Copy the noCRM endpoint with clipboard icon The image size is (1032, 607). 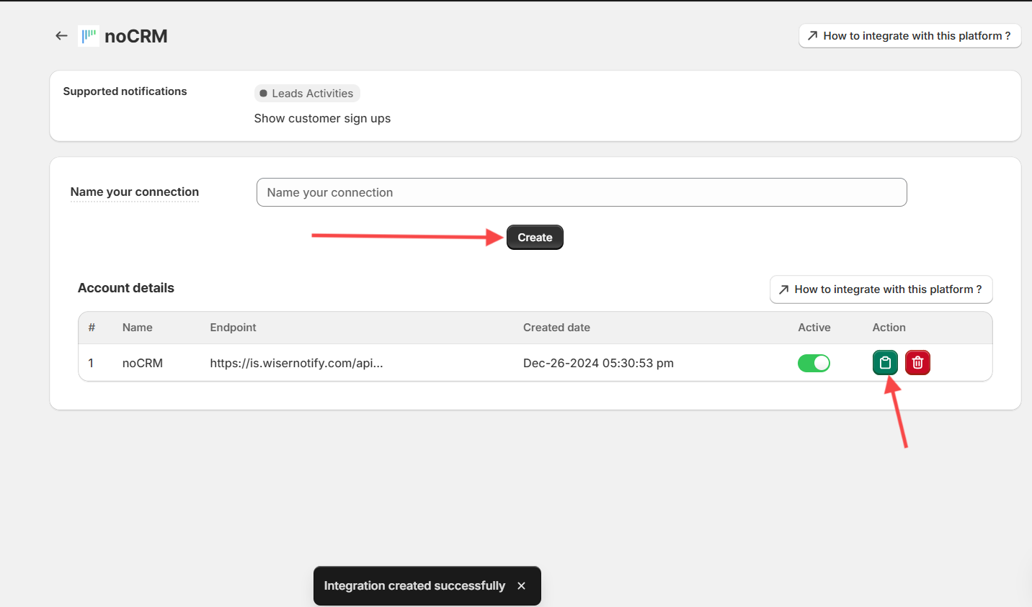tap(885, 363)
